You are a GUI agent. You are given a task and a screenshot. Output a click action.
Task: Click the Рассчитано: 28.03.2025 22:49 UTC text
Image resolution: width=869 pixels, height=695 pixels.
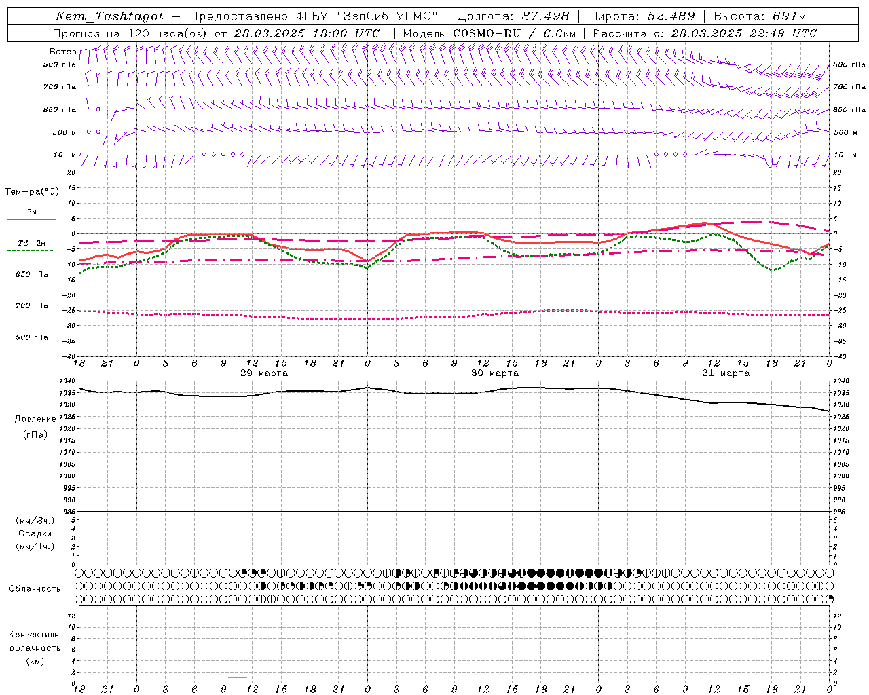[705, 33]
